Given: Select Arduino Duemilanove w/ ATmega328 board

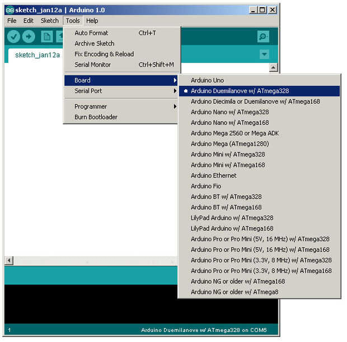Looking at the screenshot, I should (259, 91).
